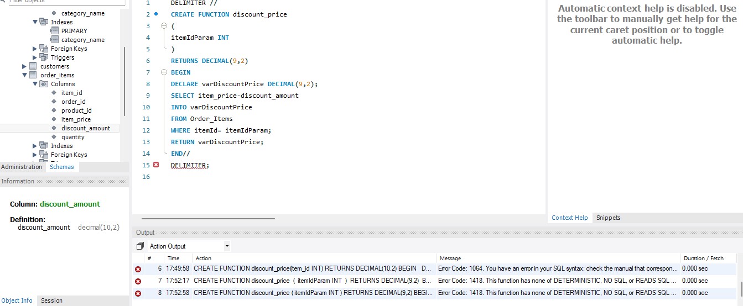Collapse the BEGIN block fold on line 7
Viewport: 743px width, 306px height.
click(x=164, y=72)
